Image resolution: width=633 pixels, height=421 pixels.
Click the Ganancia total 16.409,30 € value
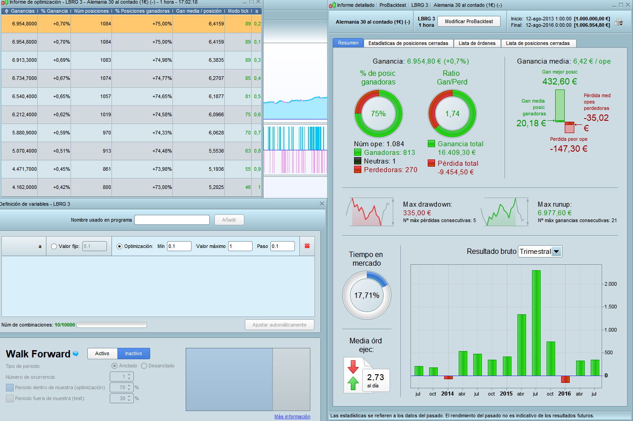[x=457, y=153]
